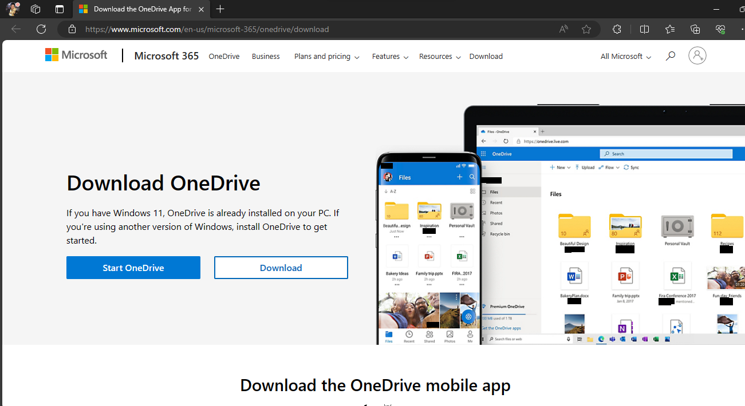
Task: Open the Edge profile avatar
Action: point(13,9)
